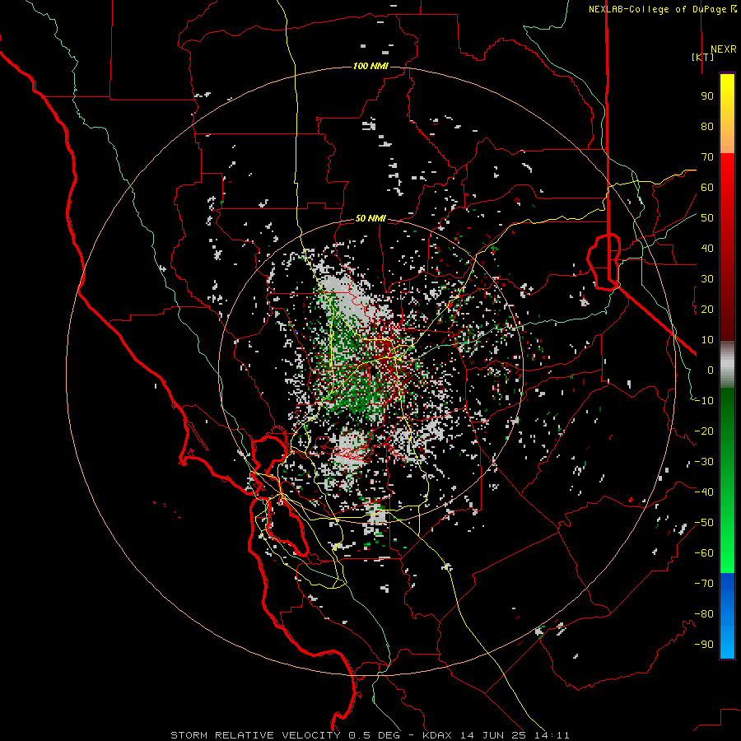Click the -50 value on the velocity scale
The height and width of the screenshot is (741, 741).
[x=704, y=523]
